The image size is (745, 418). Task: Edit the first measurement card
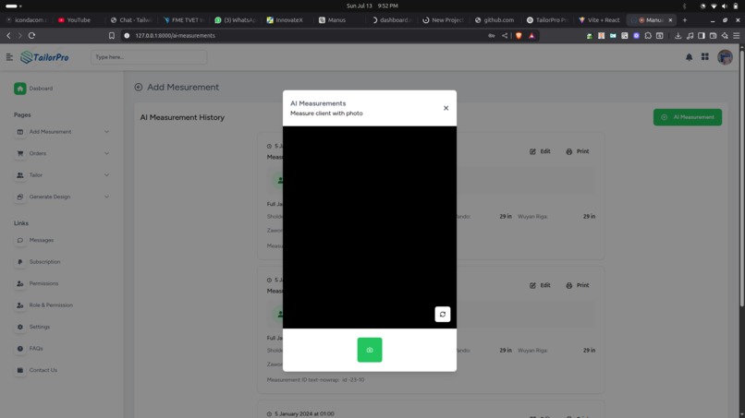coord(540,151)
